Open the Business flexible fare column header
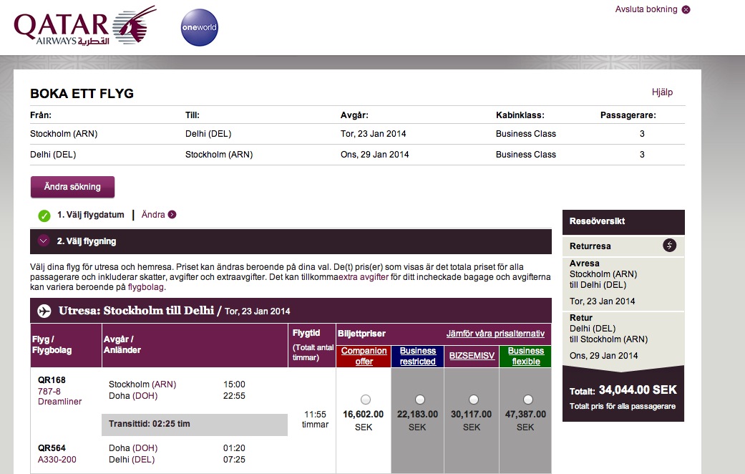745x474 pixels. click(526, 356)
